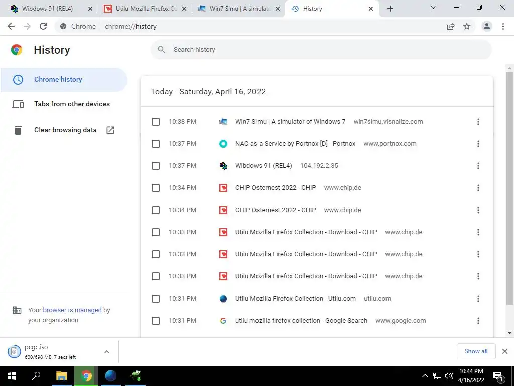Select Chrome history in the sidebar
The image size is (514, 386).
pyautogui.click(x=64, y=80)
